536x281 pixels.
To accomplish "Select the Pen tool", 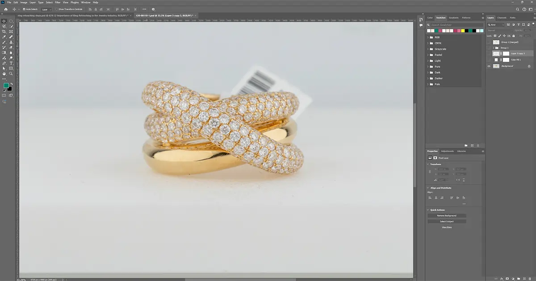I will [x=4, y=63].
